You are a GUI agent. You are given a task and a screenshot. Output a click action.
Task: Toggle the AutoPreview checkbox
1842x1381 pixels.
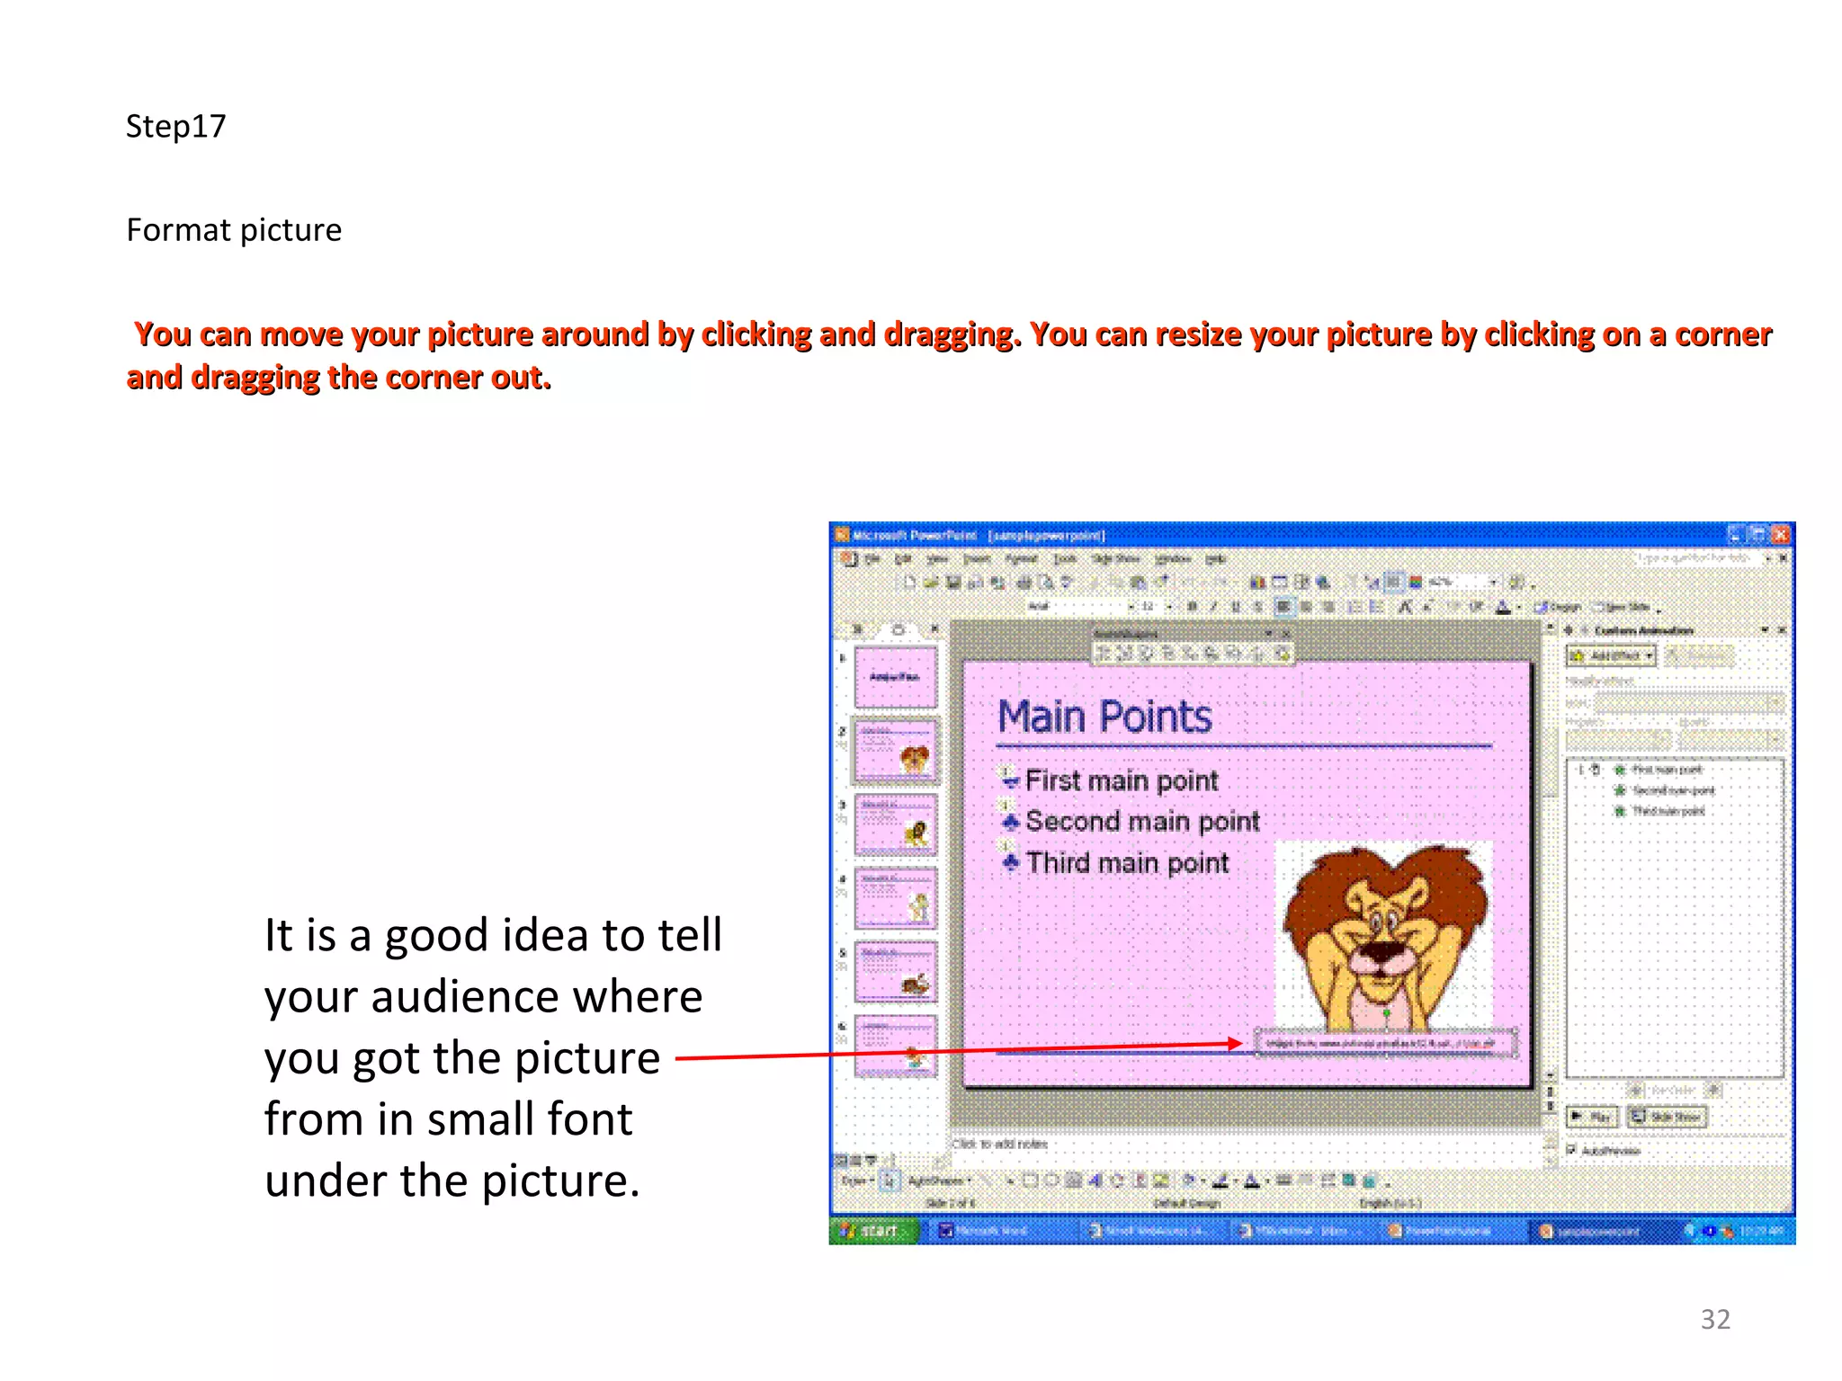click(1571, 1149)
